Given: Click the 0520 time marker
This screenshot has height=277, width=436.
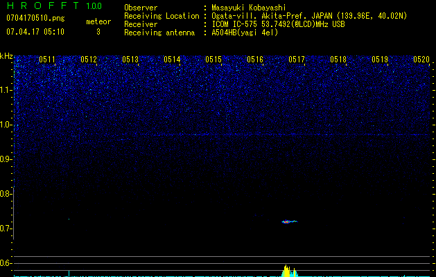Looking at the screenshot, I should tap(421, 60).
